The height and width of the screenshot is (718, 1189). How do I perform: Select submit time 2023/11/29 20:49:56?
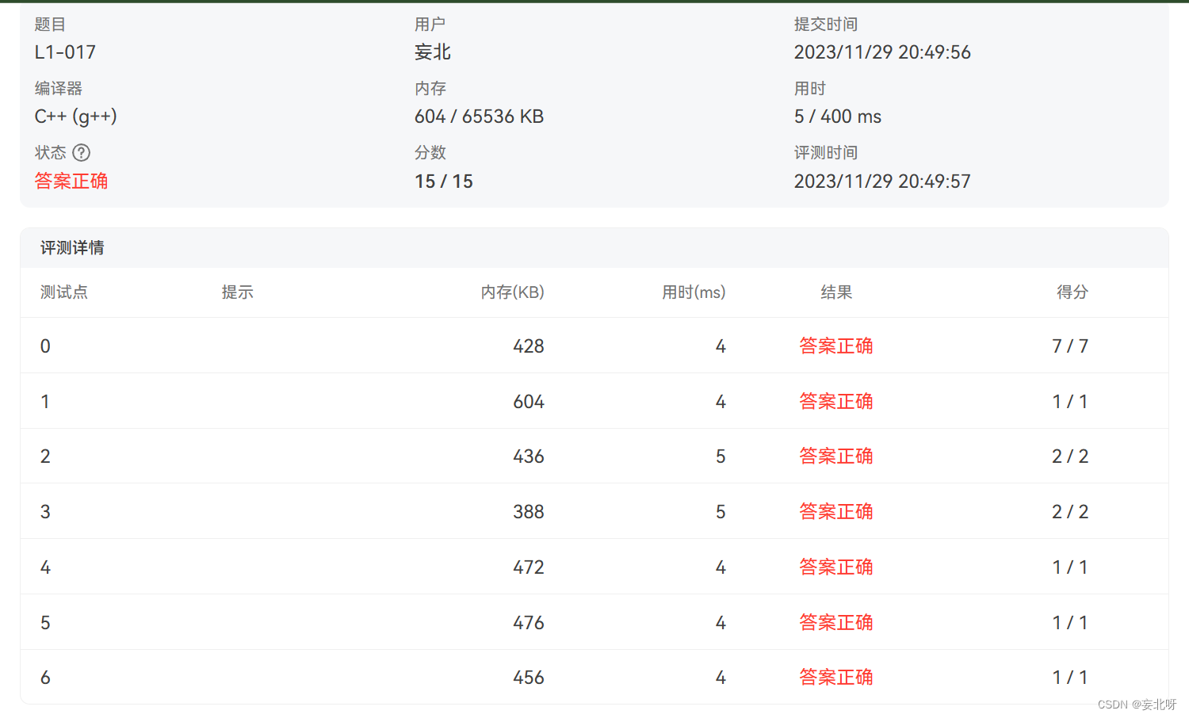click(882, 52)
